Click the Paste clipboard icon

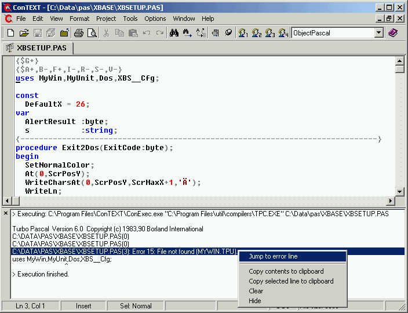tap(133, 33)
